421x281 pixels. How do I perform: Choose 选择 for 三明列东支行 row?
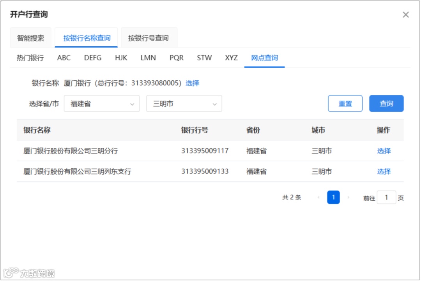[384, 171]
